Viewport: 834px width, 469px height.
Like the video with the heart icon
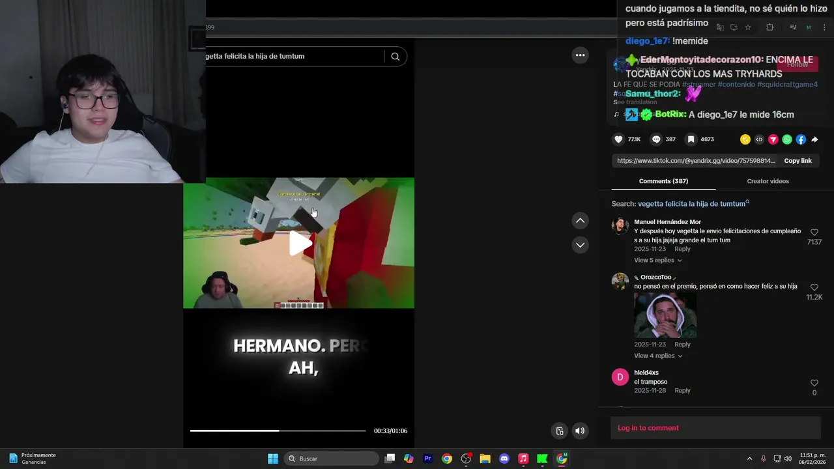click(x=619, y=139)
